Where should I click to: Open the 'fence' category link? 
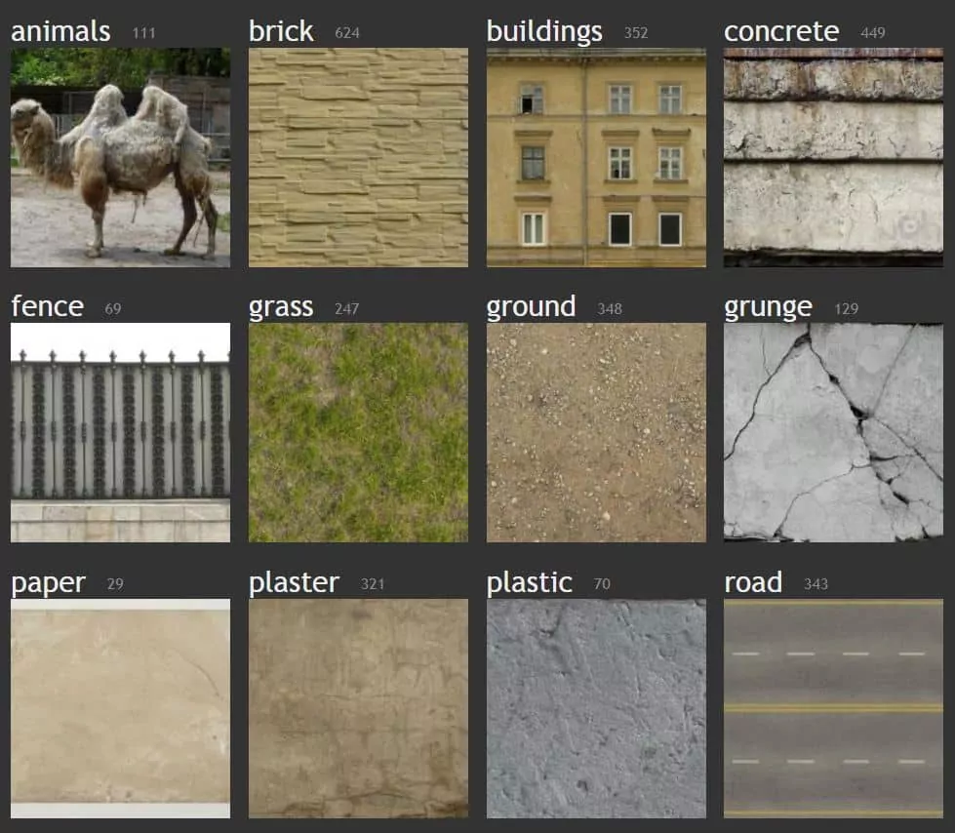point(47,307)
